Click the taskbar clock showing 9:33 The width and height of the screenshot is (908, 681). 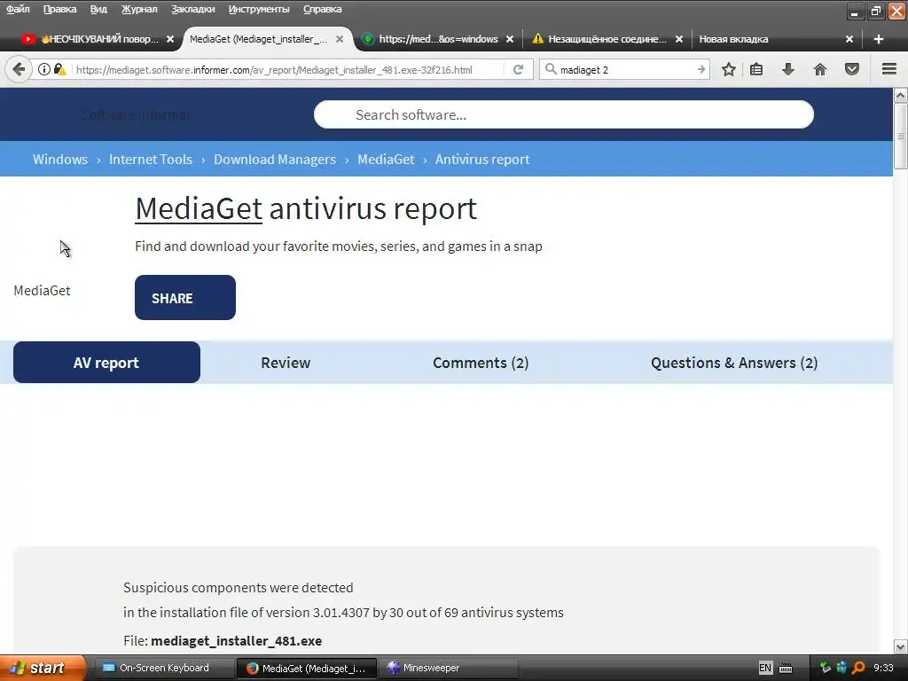point(883,668)
